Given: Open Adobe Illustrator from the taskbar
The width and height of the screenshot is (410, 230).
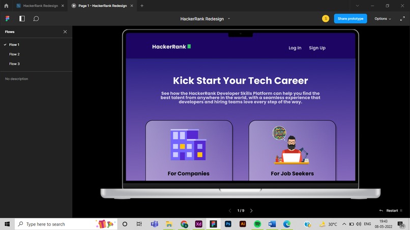Looking at the screenshot, I should (x=243, y=224).
